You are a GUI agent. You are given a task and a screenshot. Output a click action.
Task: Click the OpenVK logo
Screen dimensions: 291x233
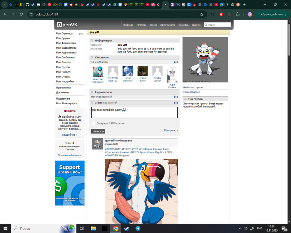click(x=67, y=25)
